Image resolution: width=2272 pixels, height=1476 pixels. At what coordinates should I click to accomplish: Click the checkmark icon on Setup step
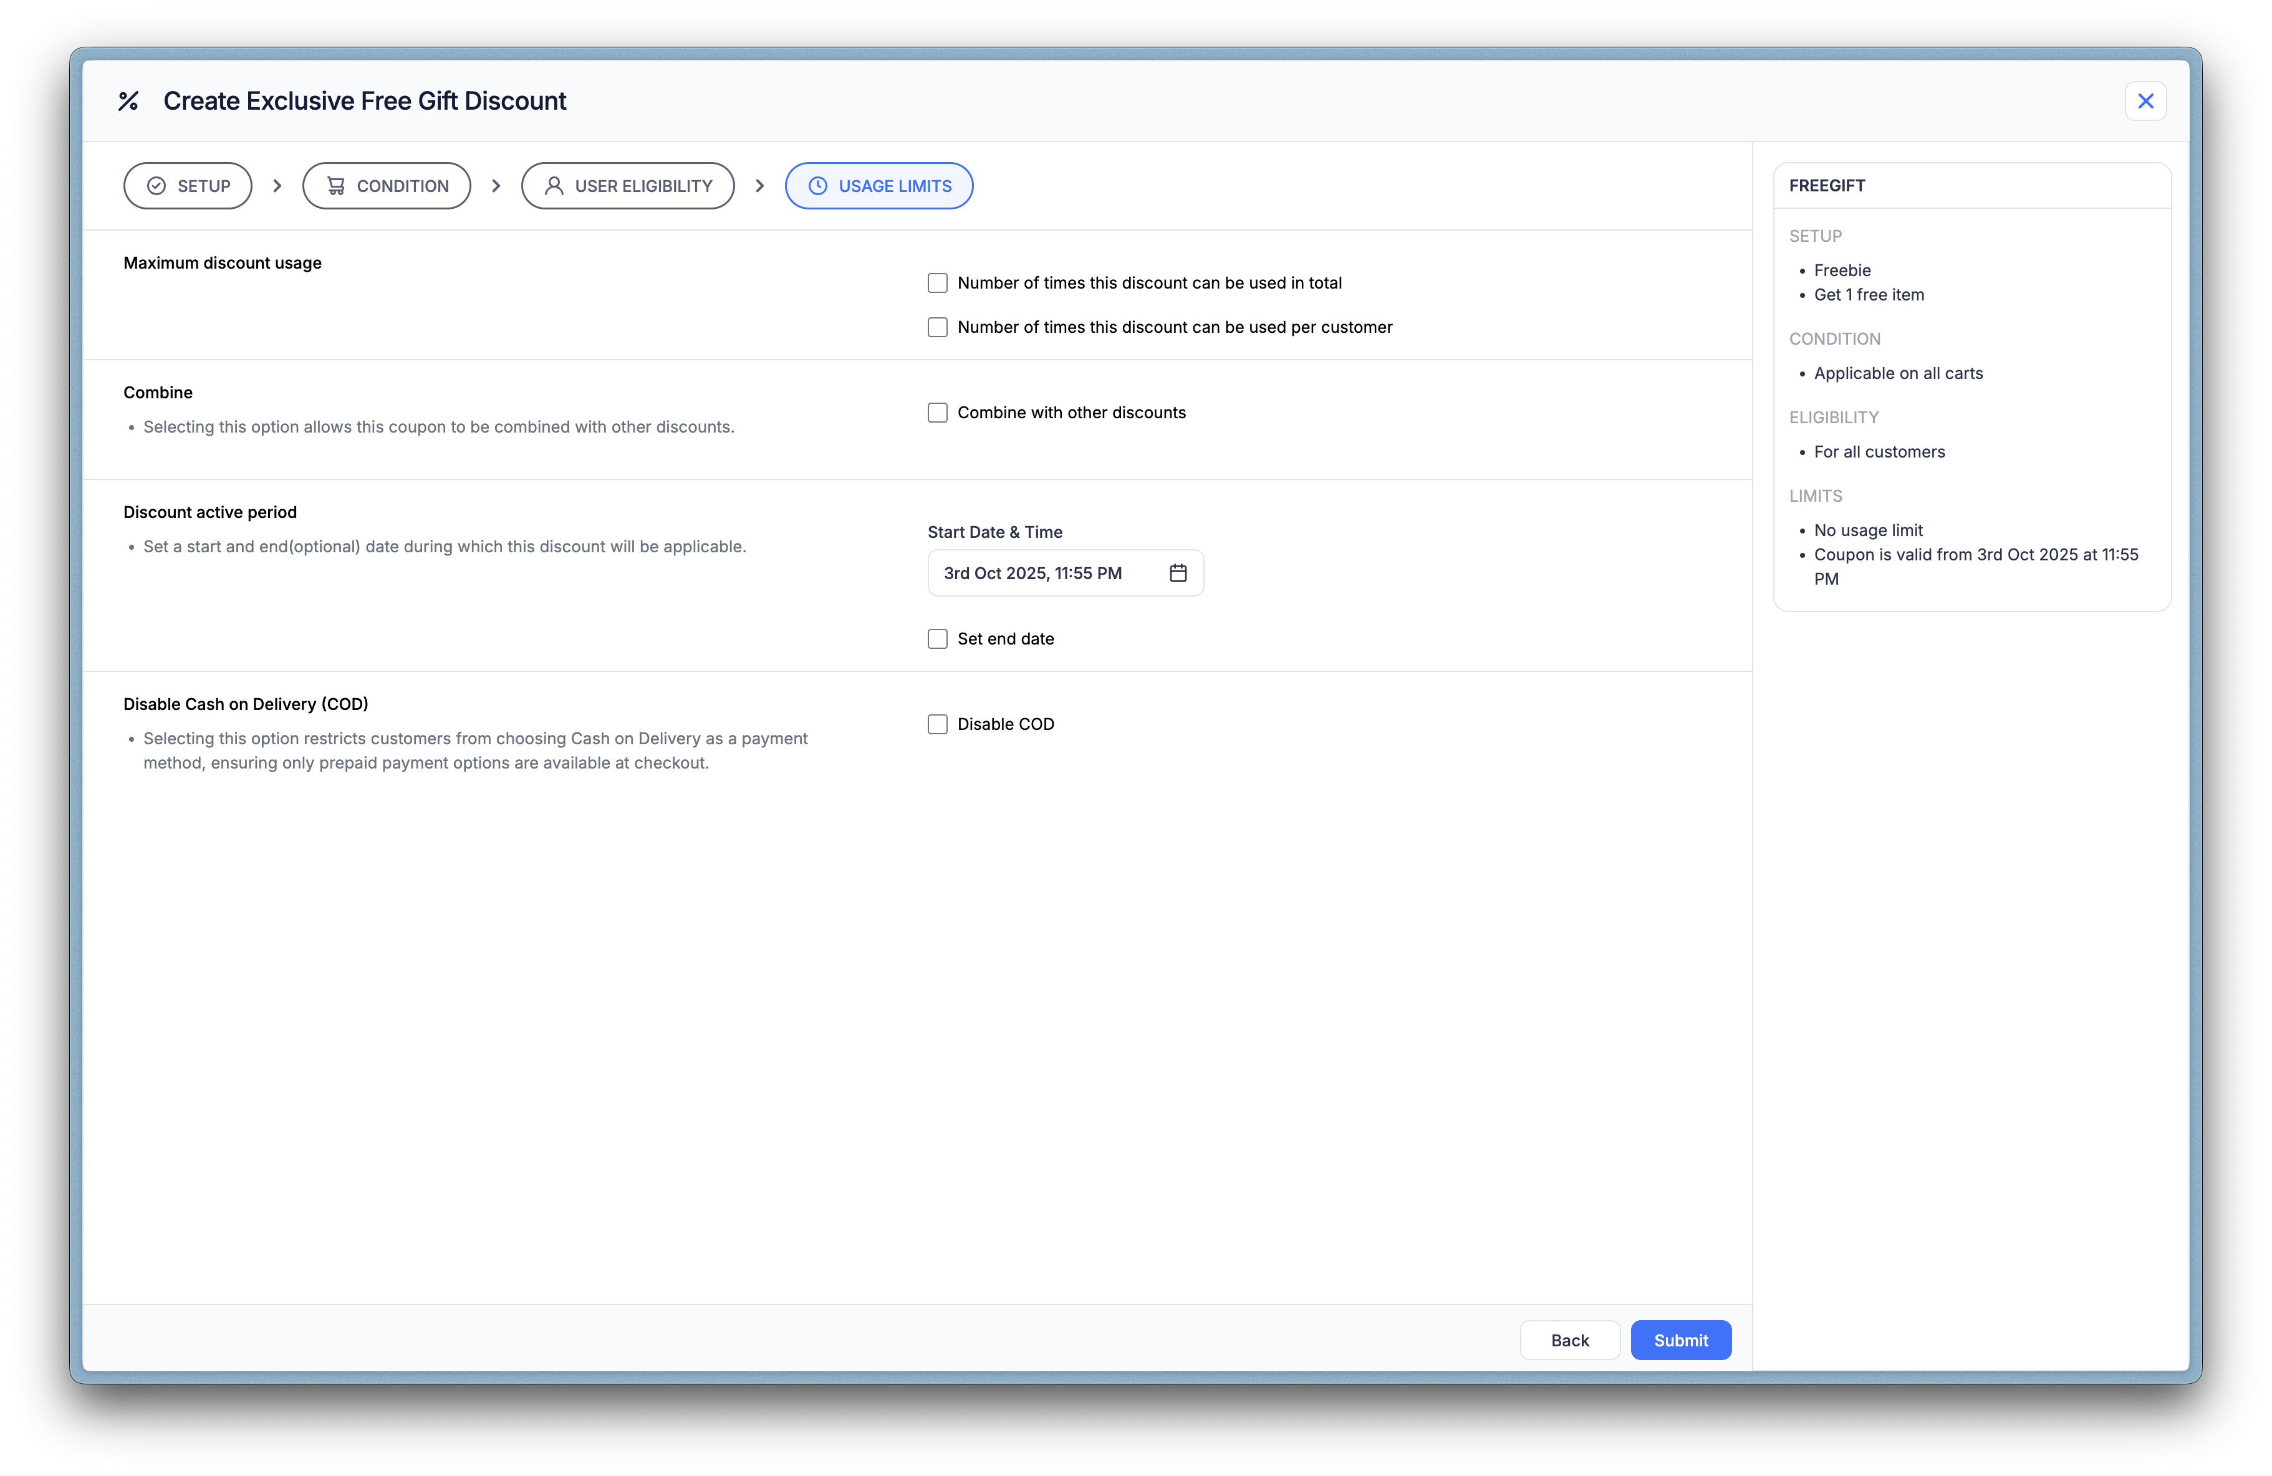click(x=156, y=186)
